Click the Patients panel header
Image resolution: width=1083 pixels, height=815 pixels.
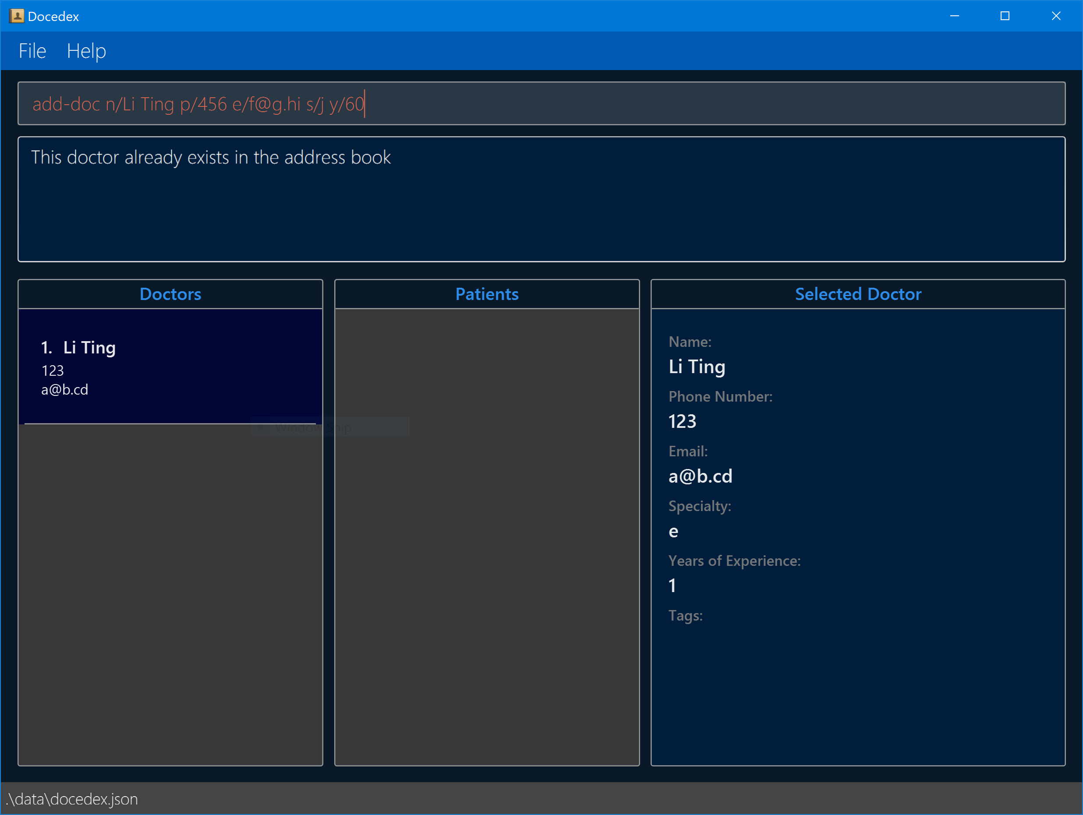[x=487, y=294]
